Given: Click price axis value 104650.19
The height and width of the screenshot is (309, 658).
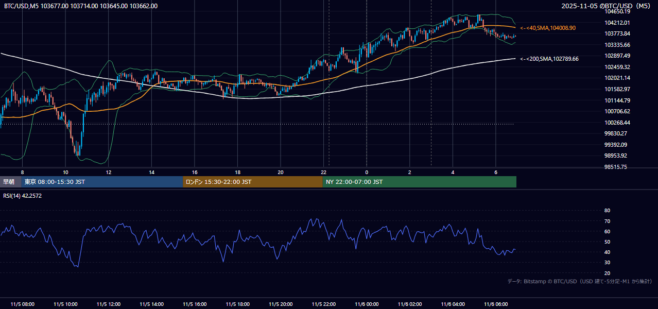Looking at the screenshot, I should (x=617, y=11).
